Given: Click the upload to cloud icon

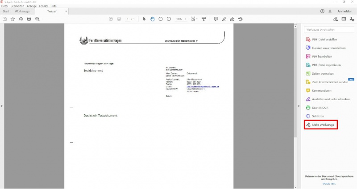Looking at the screenshot, I should (x=21, y=19).
